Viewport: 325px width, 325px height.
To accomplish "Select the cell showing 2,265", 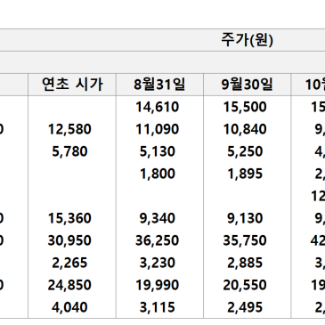I will (72, 263).
